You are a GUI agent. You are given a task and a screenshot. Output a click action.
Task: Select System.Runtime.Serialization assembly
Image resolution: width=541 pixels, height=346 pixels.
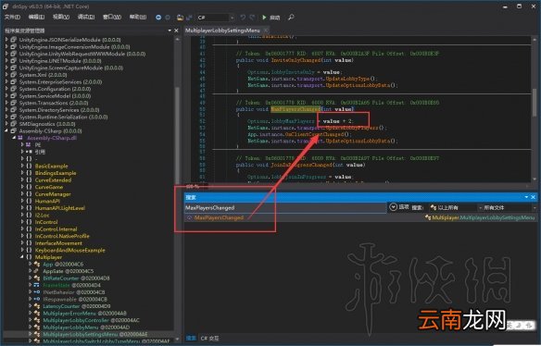coord(63,117)
